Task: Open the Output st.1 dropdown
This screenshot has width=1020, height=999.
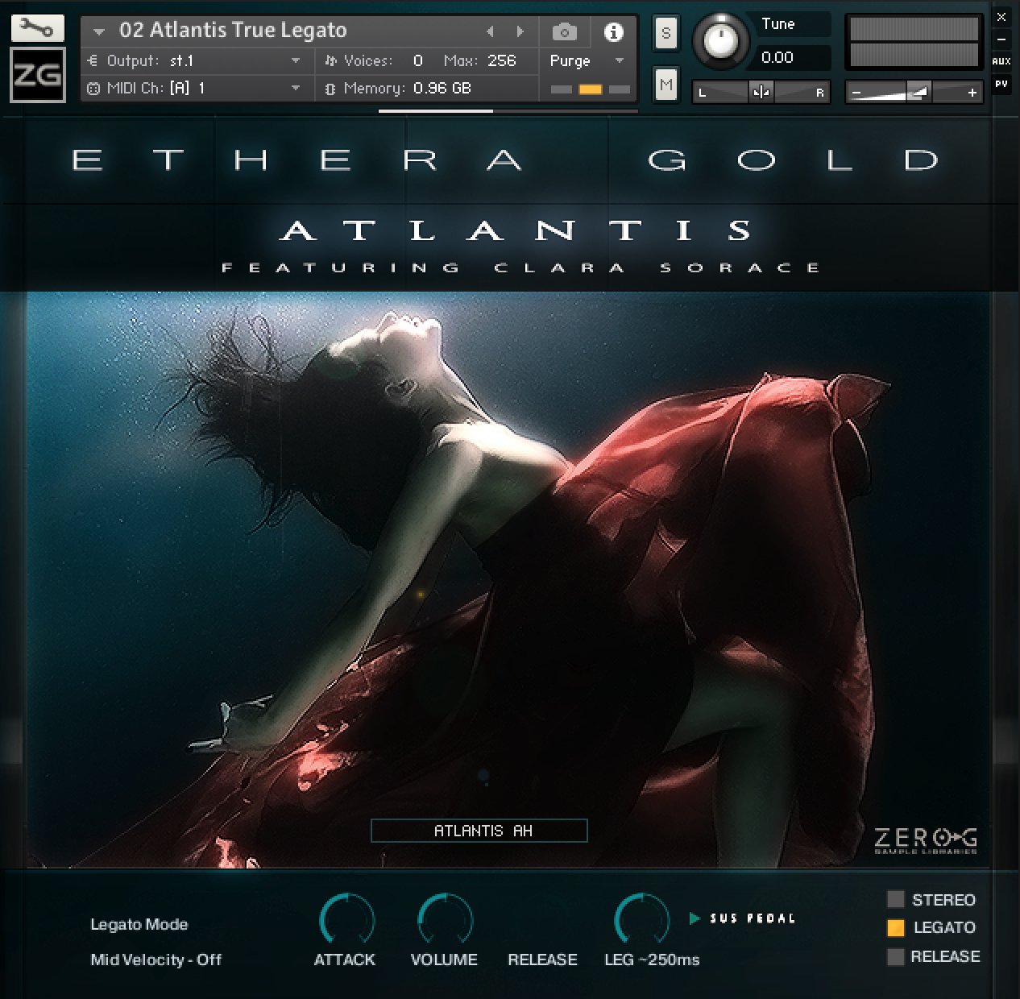Action: pyautogui.click(x=296, y=61)
